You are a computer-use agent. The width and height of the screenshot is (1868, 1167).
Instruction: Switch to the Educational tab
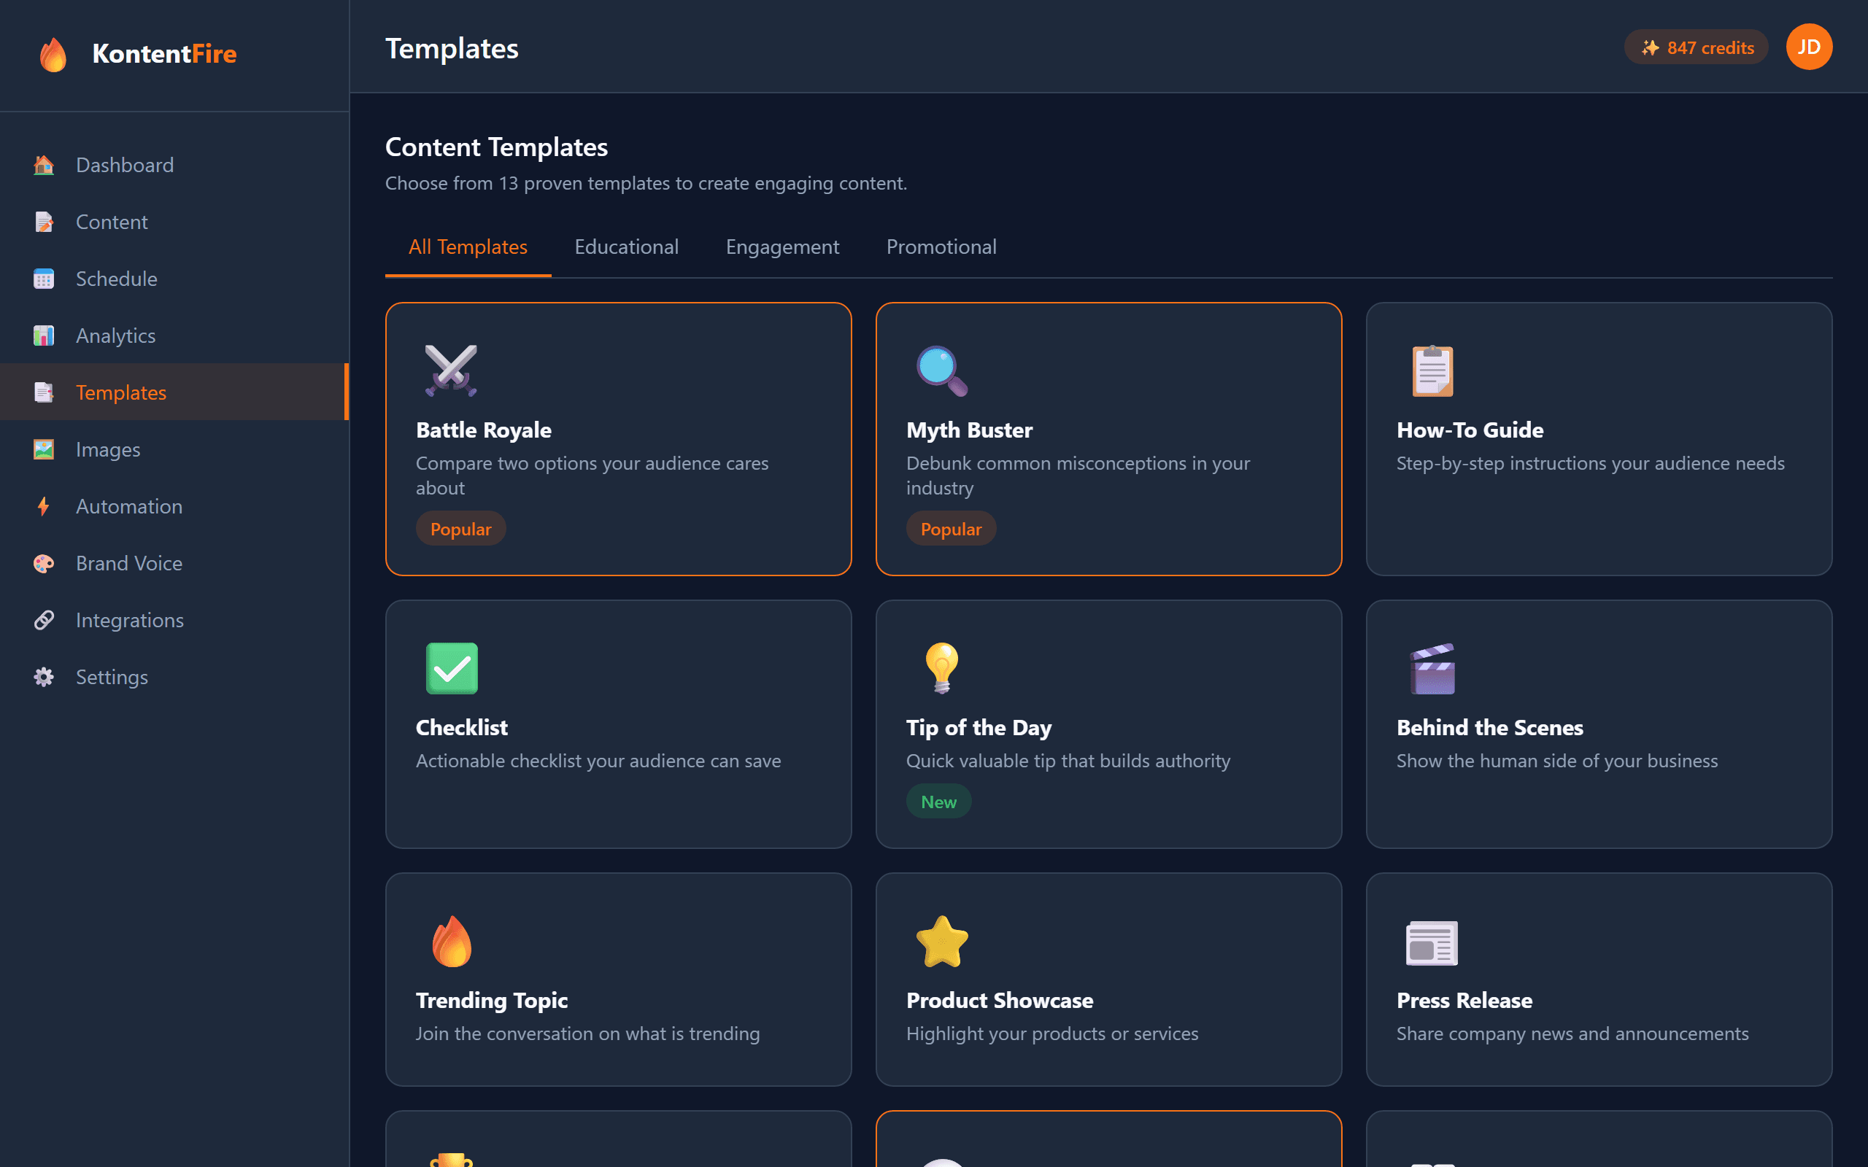626,247
